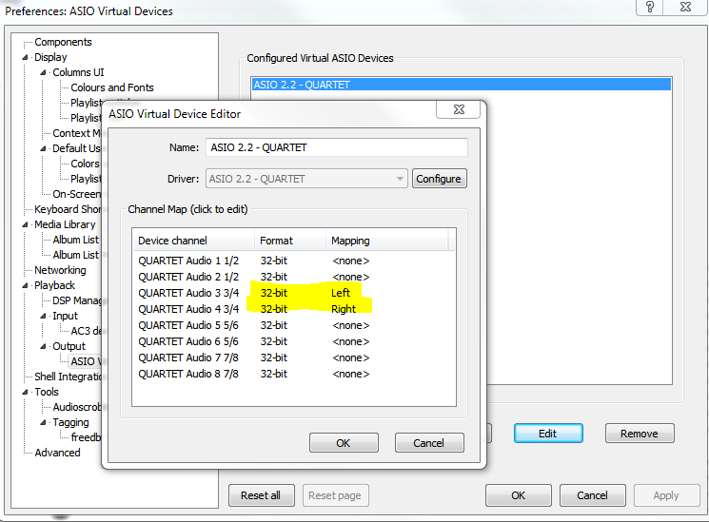Cancel the ASIO Virtual Device Editor

[428, 442]
